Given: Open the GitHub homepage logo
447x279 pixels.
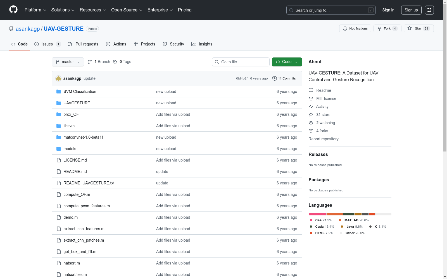Looking at the screenshot, I should pos(13,10).
